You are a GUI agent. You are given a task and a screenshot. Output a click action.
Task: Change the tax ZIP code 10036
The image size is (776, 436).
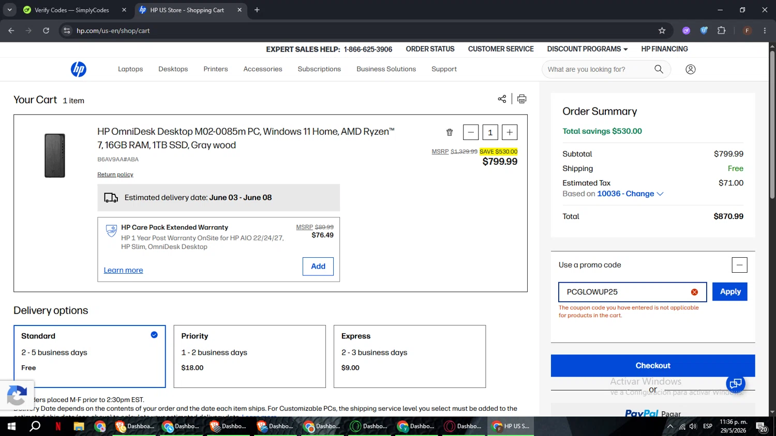coord(630,194)
